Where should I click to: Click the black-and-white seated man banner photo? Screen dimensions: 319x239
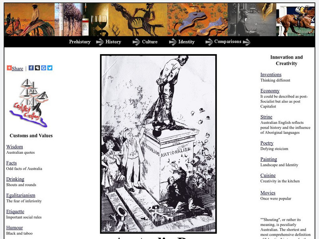[252, 20]
